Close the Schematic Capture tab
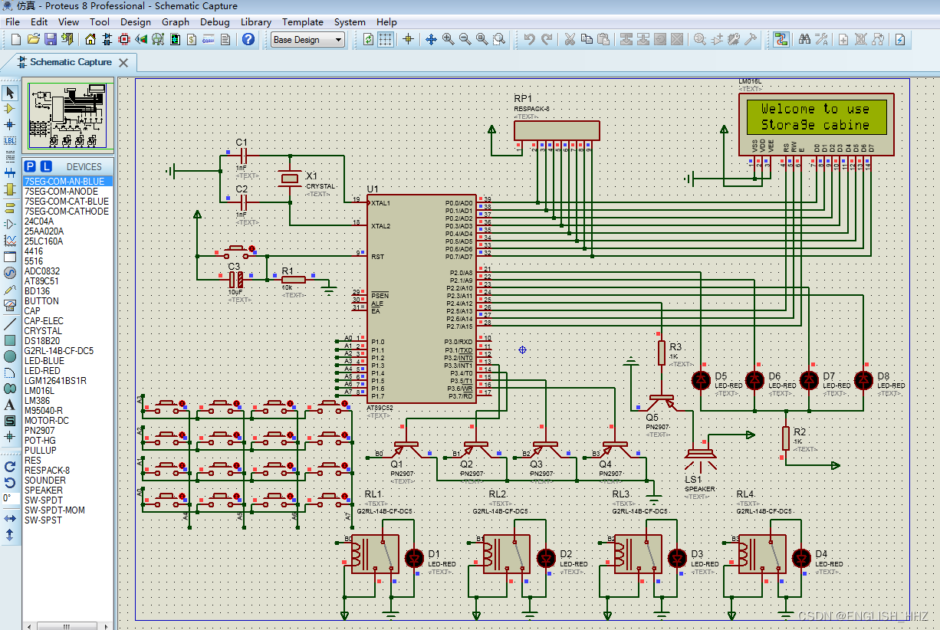Screen dimensions: 940x630 (123, 62)
